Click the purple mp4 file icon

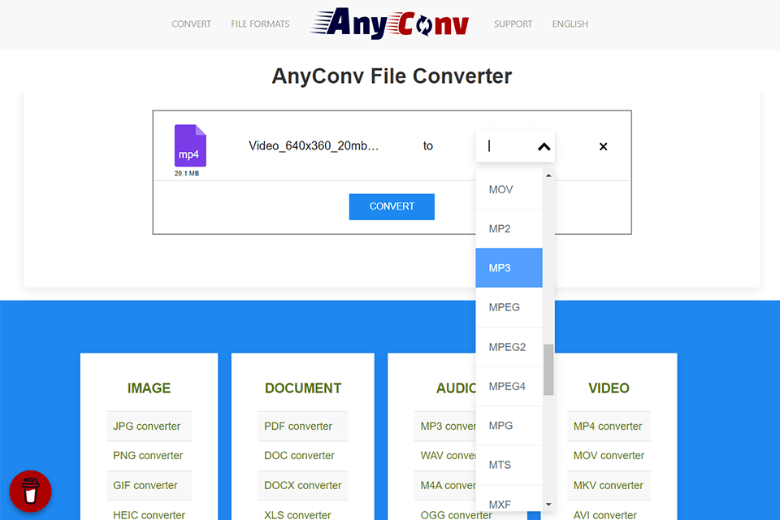click(x=190, y=145)
